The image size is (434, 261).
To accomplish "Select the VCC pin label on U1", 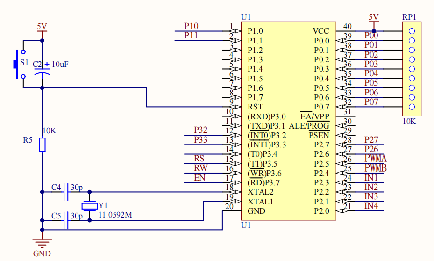I will tap(321, 31).
